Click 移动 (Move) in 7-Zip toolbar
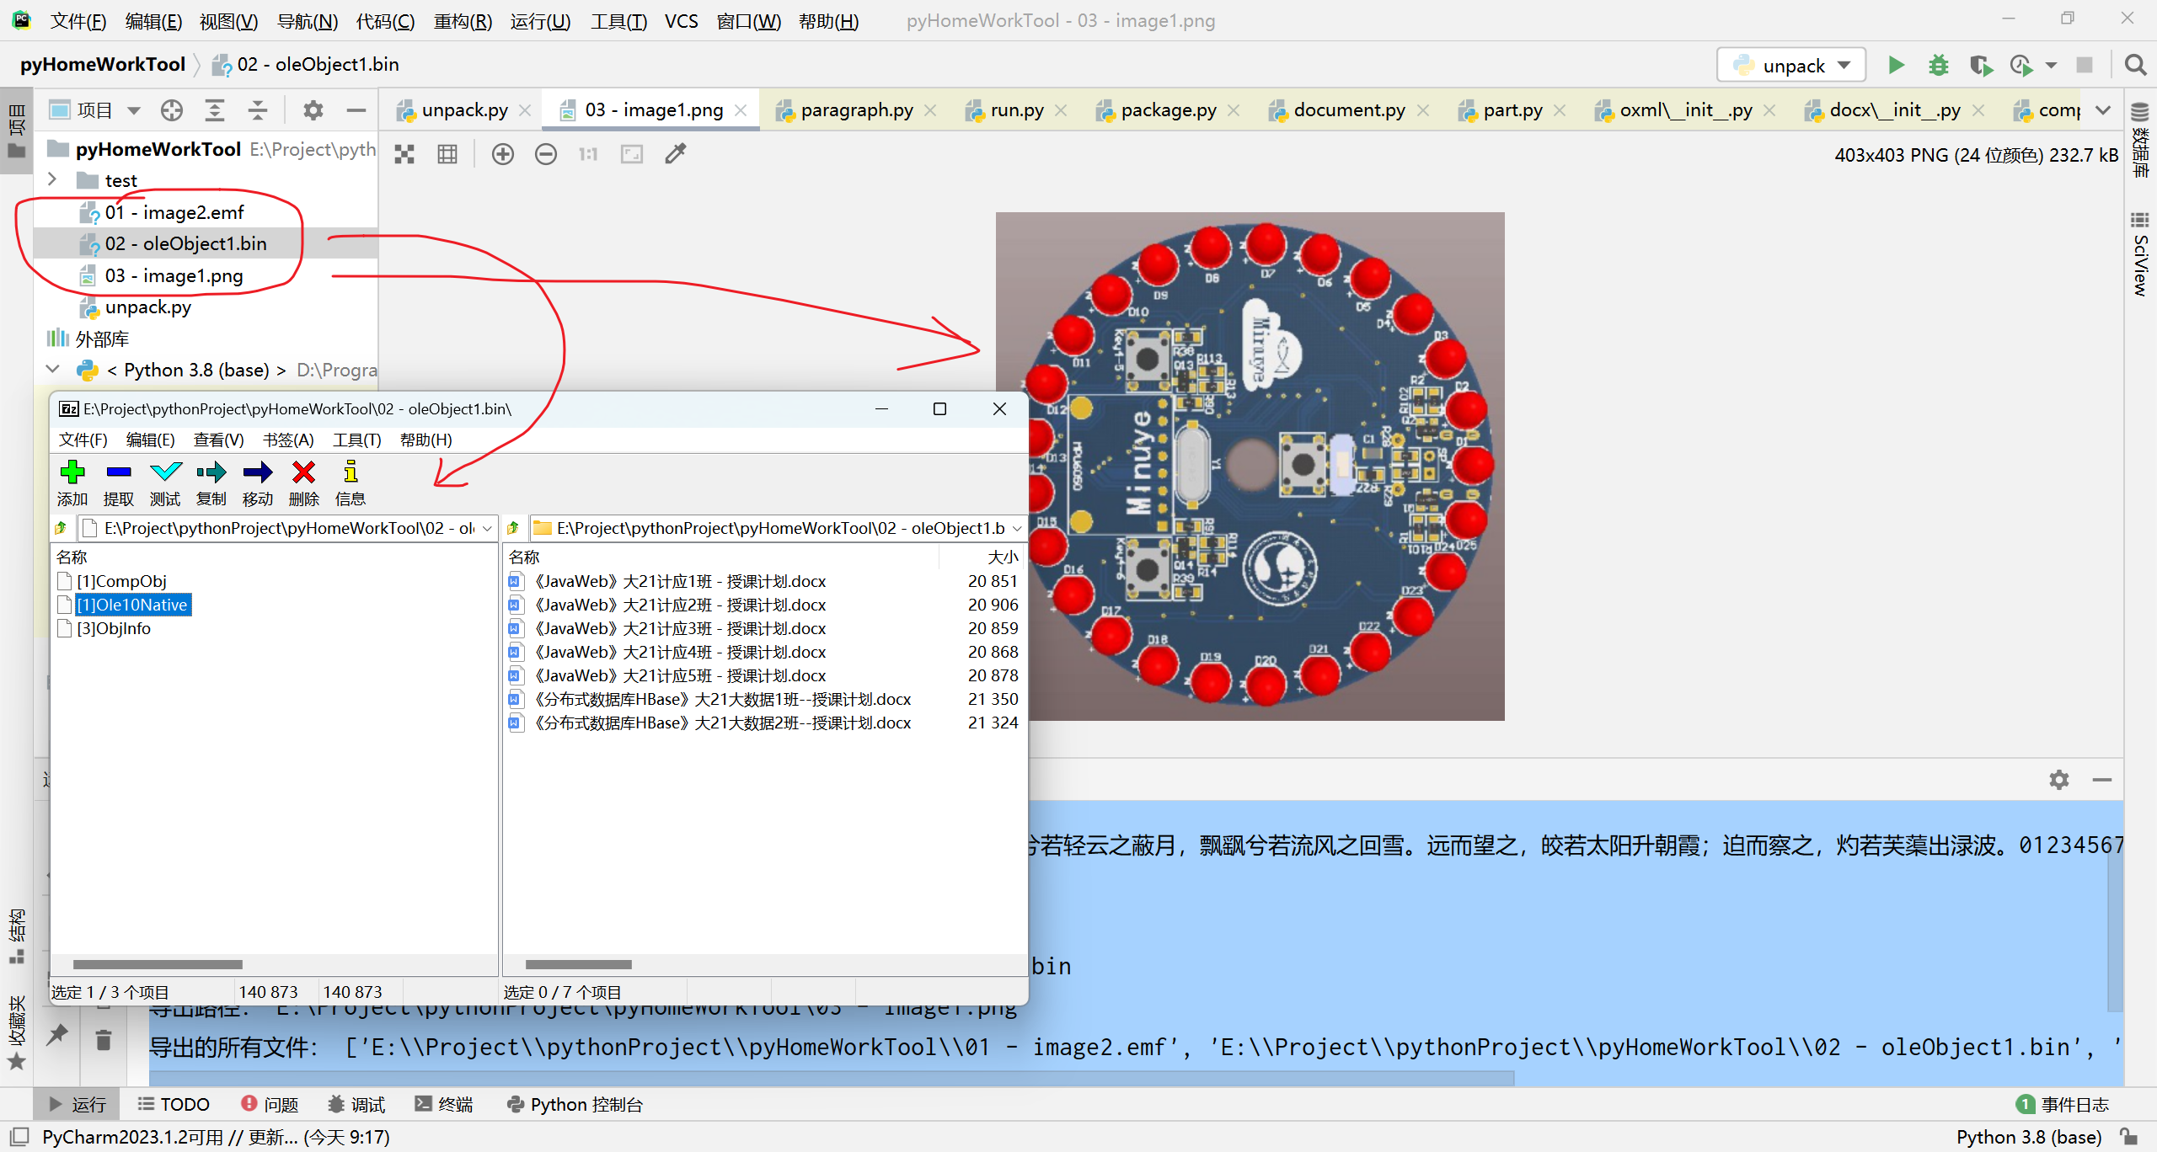 (258, 483)
